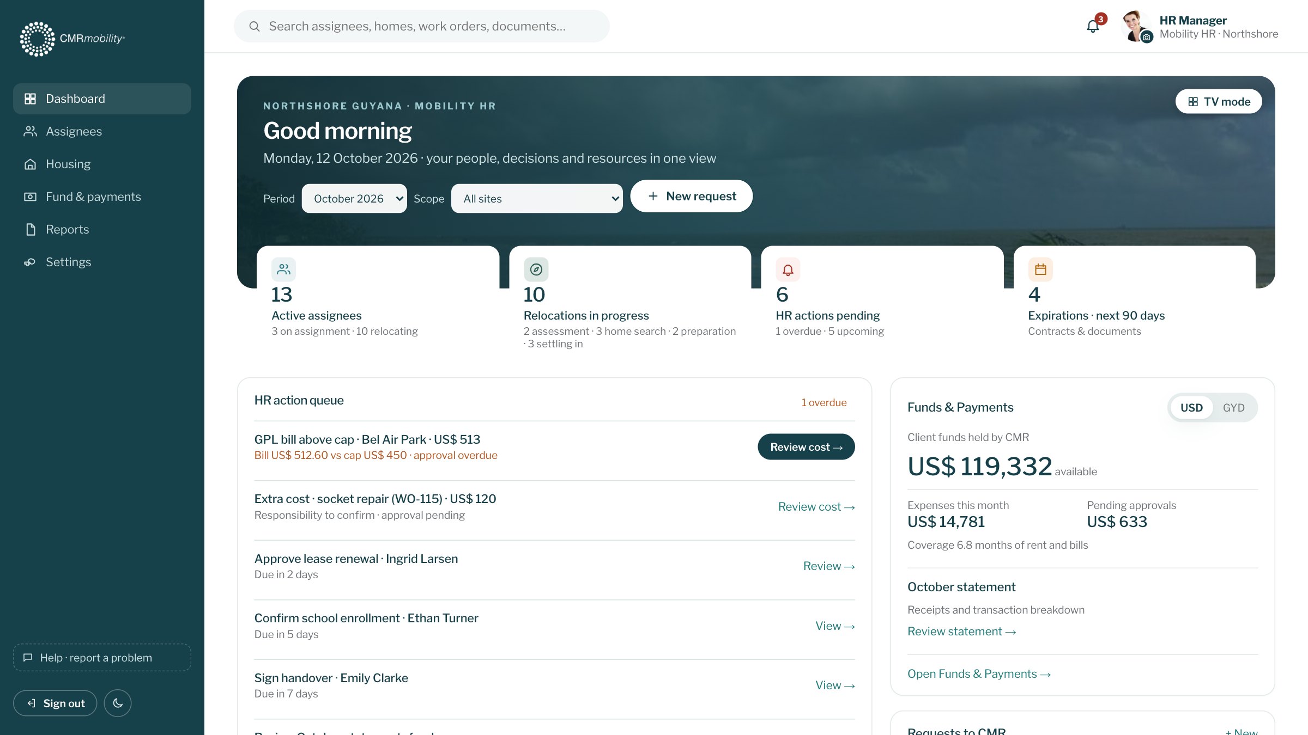Click the HR actions pending bell icon
Image resolution: width=1308 pixels, height=735 pixels.
[x=788, y=269]
